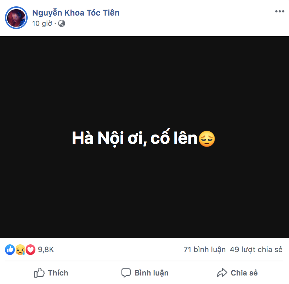Show the 9,8K reactions list
The height and width of the screenshot is (284, 289).
point(46,250)
